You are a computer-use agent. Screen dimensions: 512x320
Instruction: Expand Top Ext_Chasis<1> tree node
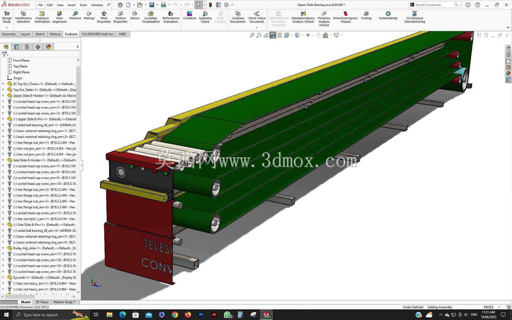coord(3,84)
